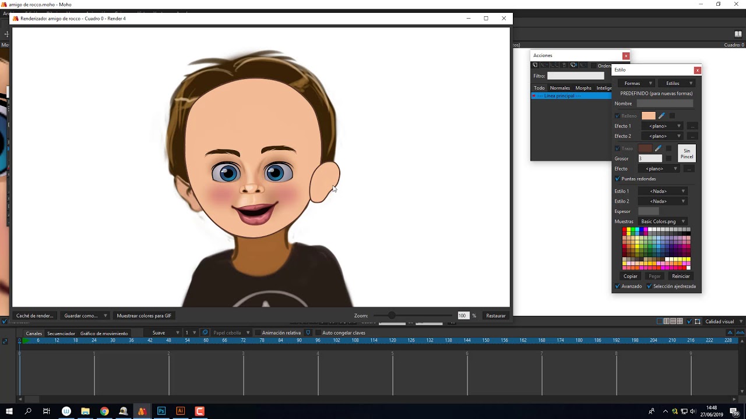Image resolution: width=746 pixels, height=419 pixels.
Task: Select the Morphs tab in Acciones
Action: 583,88
